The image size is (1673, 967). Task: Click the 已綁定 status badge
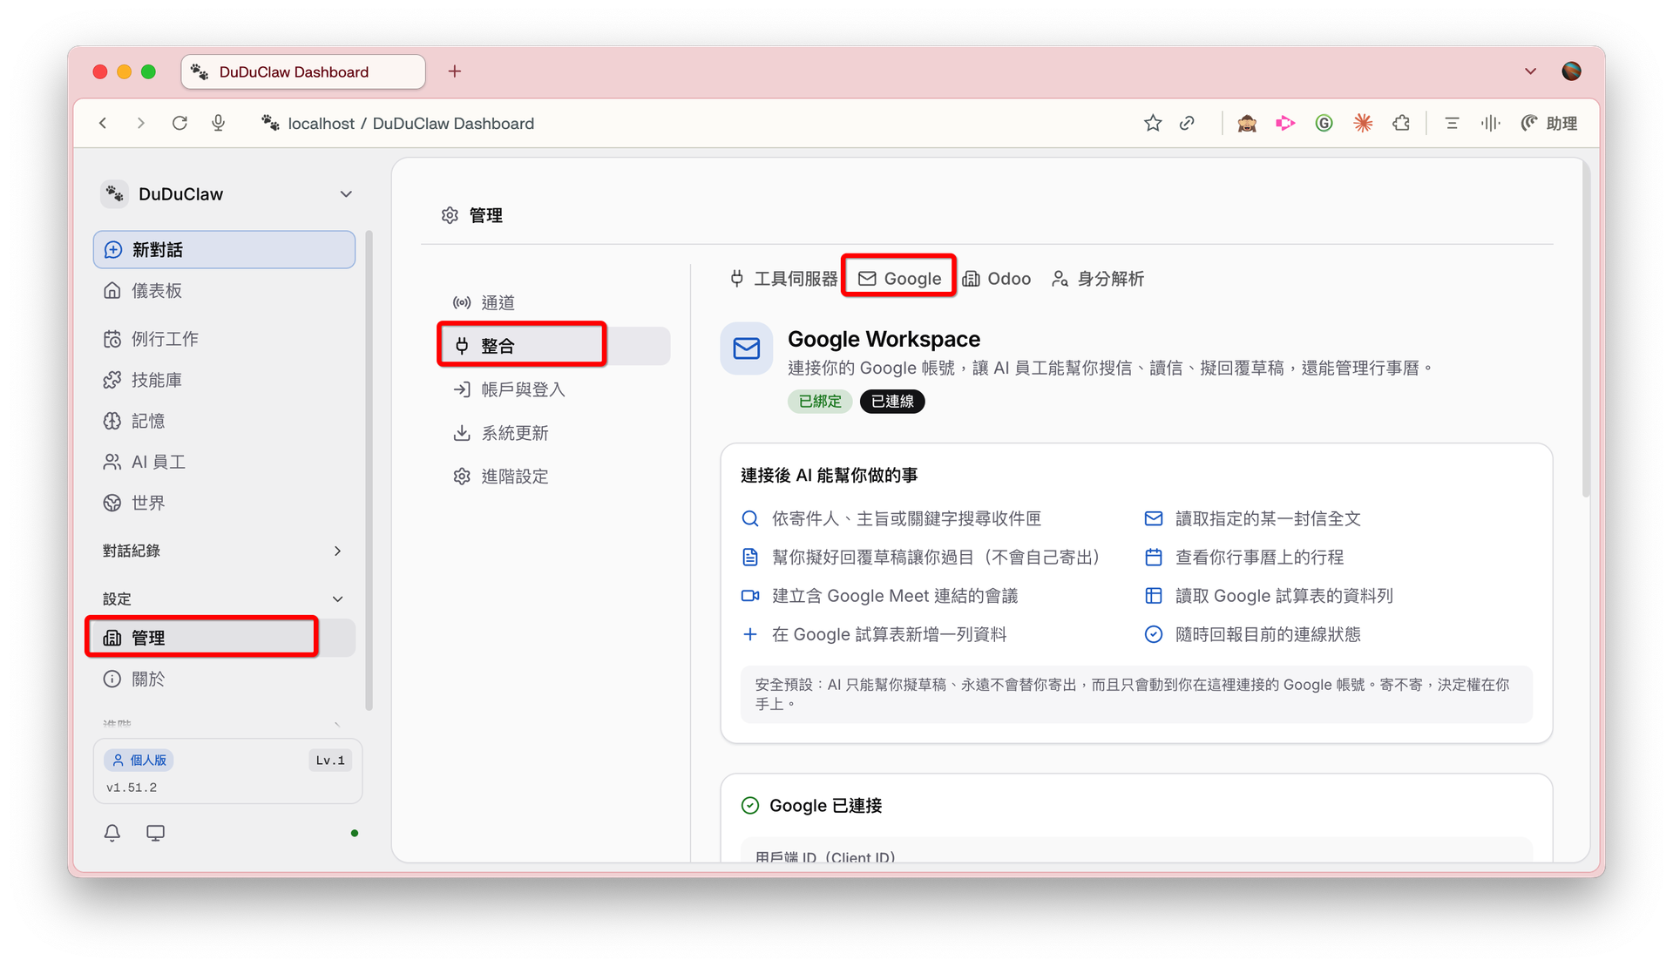820,402
